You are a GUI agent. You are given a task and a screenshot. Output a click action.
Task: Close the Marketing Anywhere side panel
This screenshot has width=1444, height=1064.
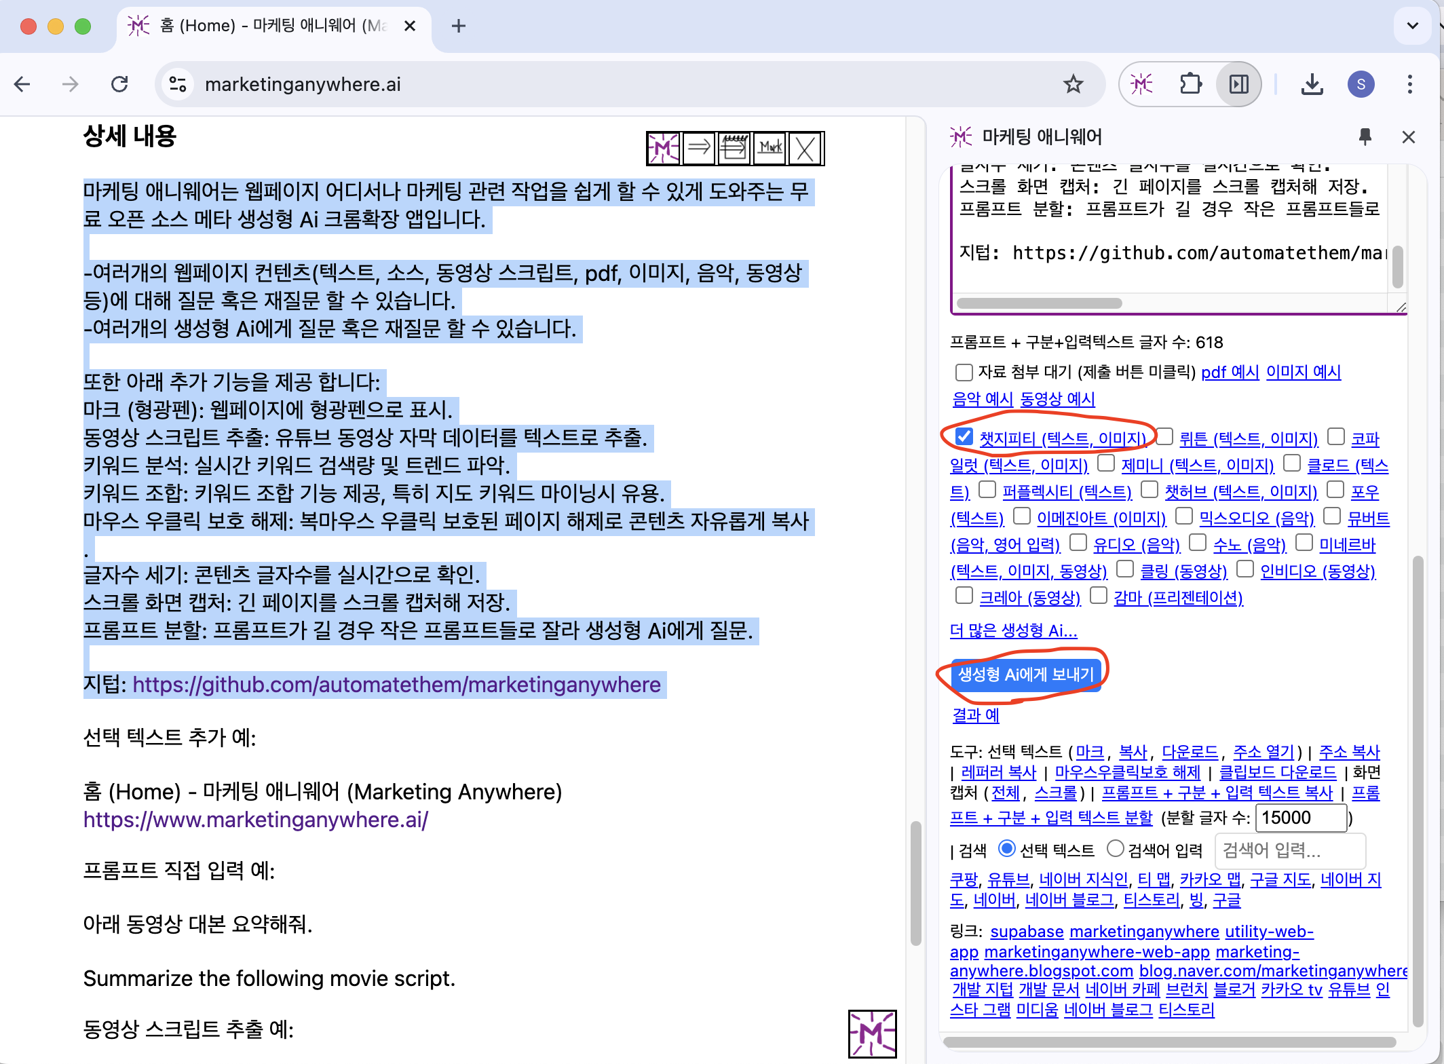1409,137
